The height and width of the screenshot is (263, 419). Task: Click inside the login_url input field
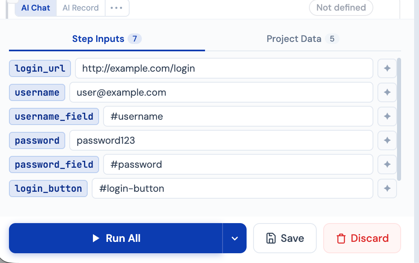223,68
